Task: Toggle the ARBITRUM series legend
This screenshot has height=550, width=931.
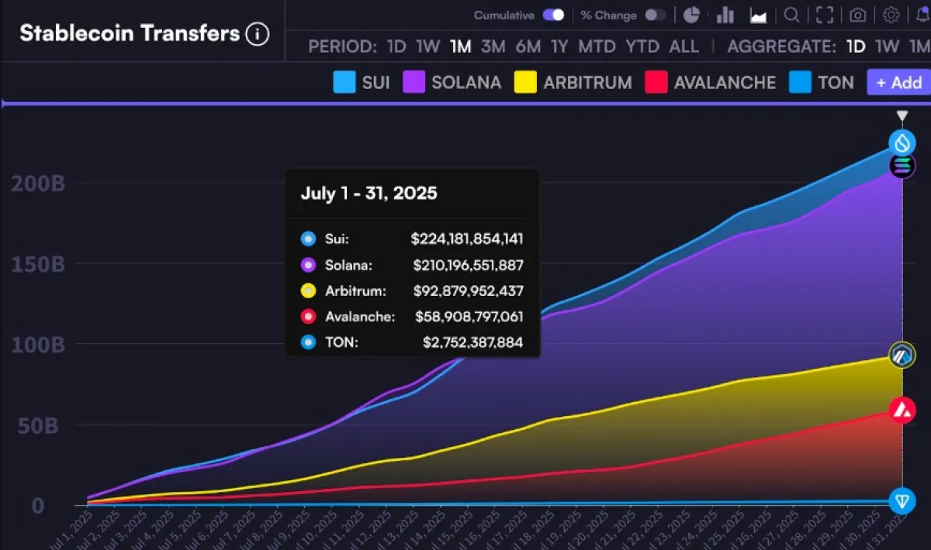Action: [x=573, y=82]
